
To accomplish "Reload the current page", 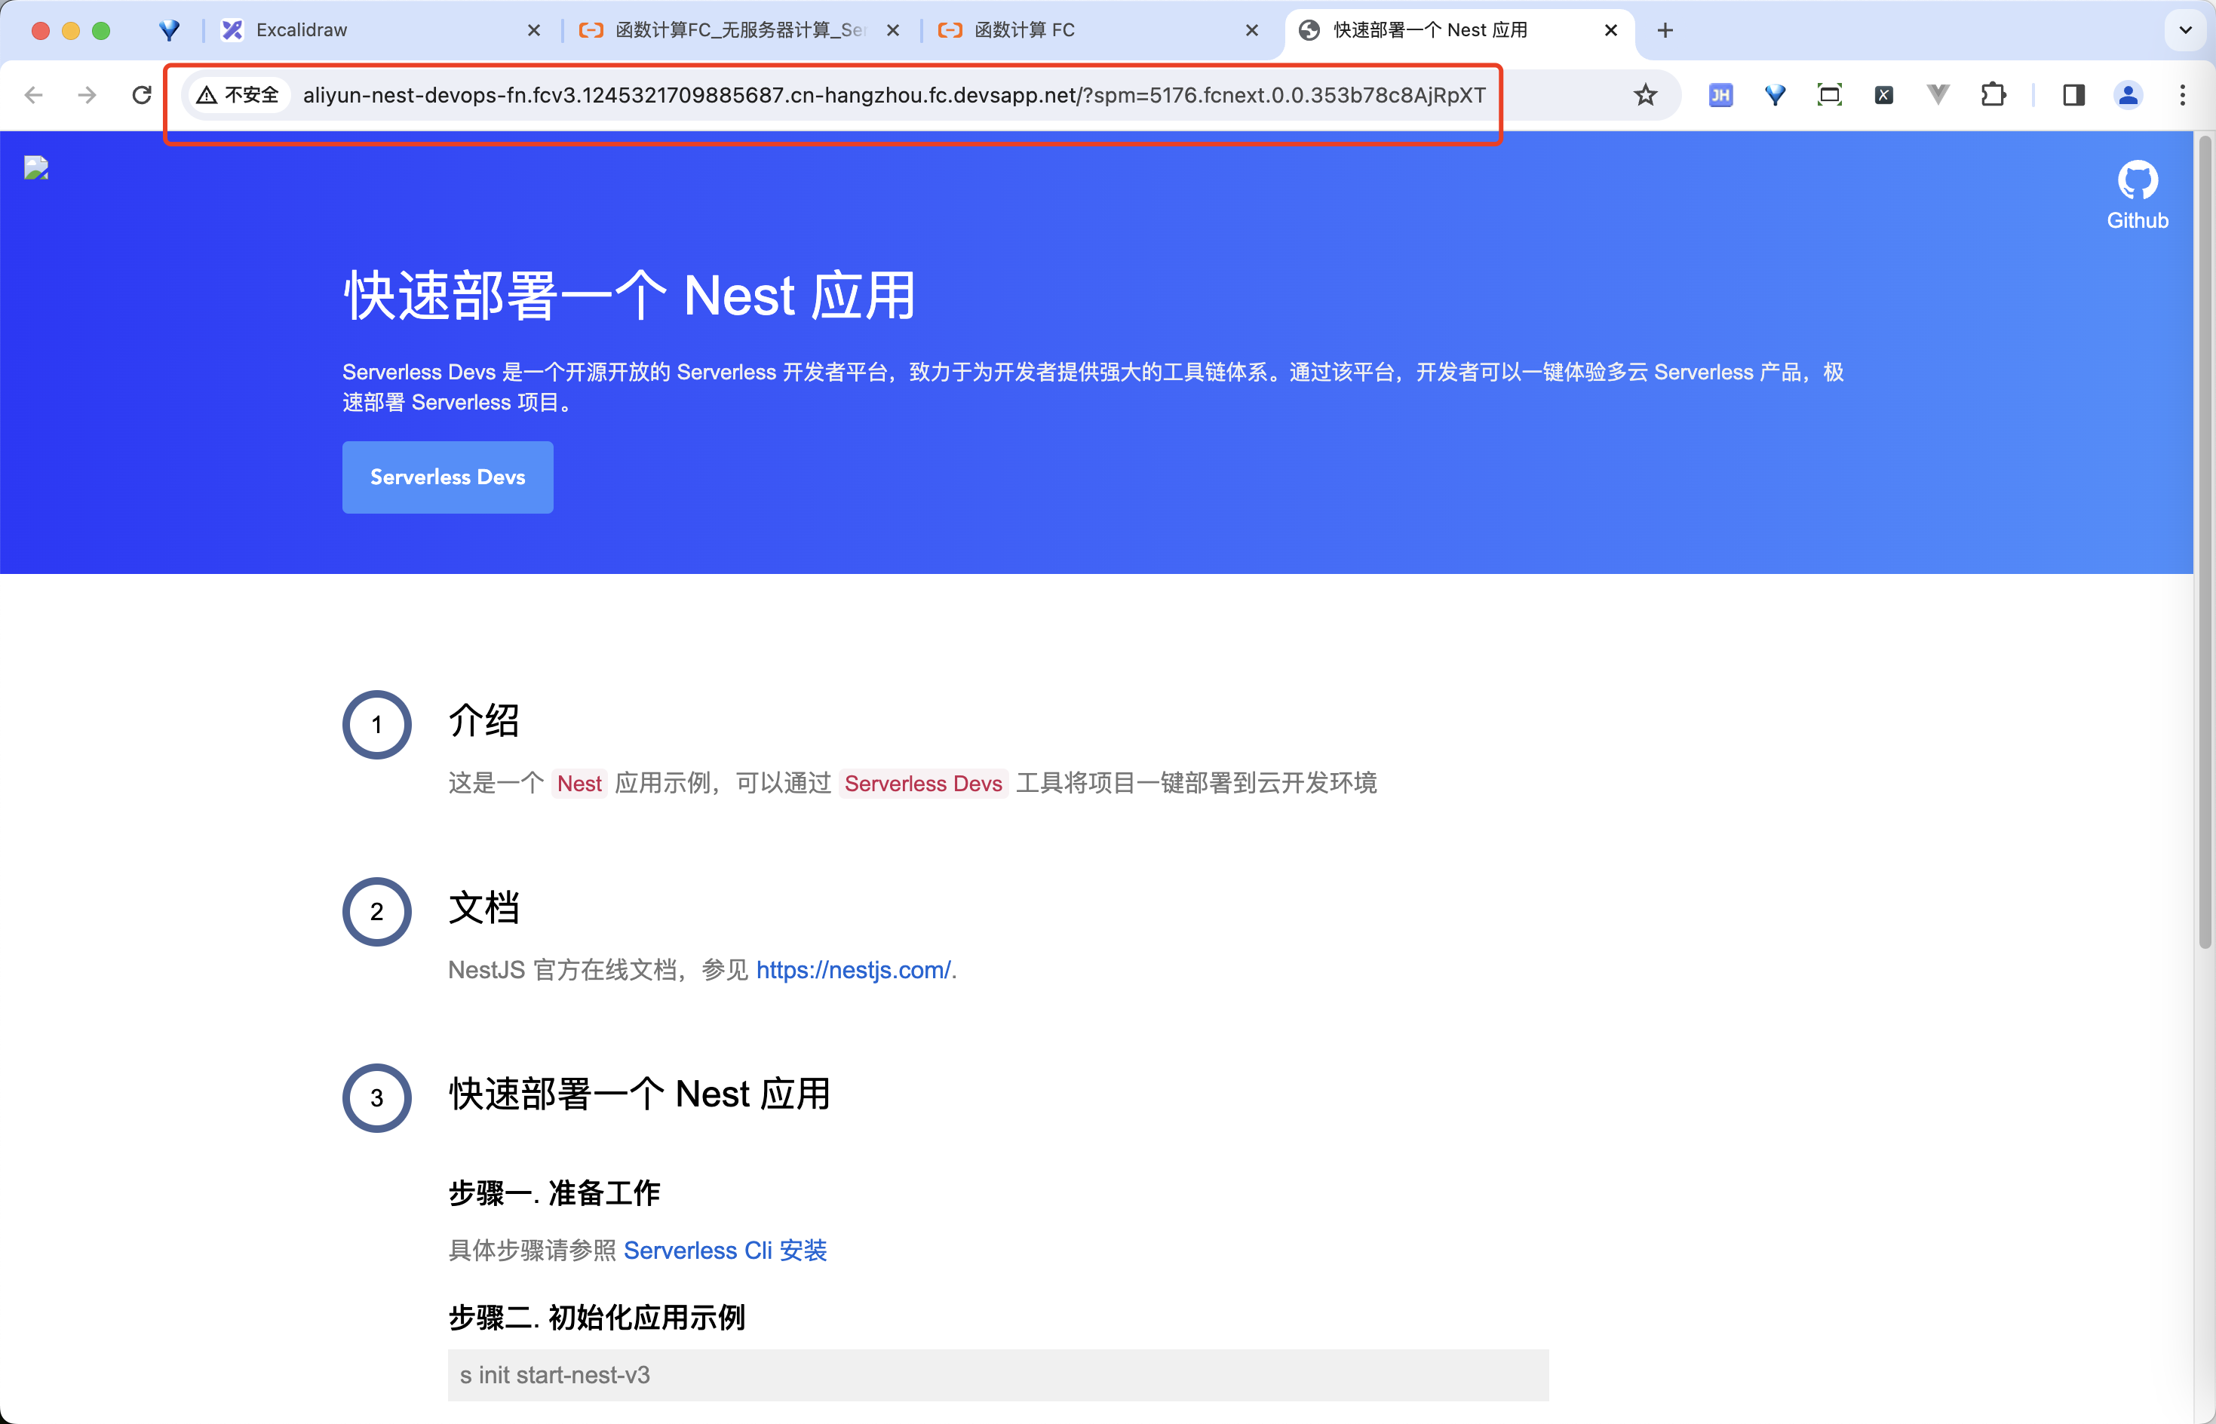I will click(x=142, y=95).
